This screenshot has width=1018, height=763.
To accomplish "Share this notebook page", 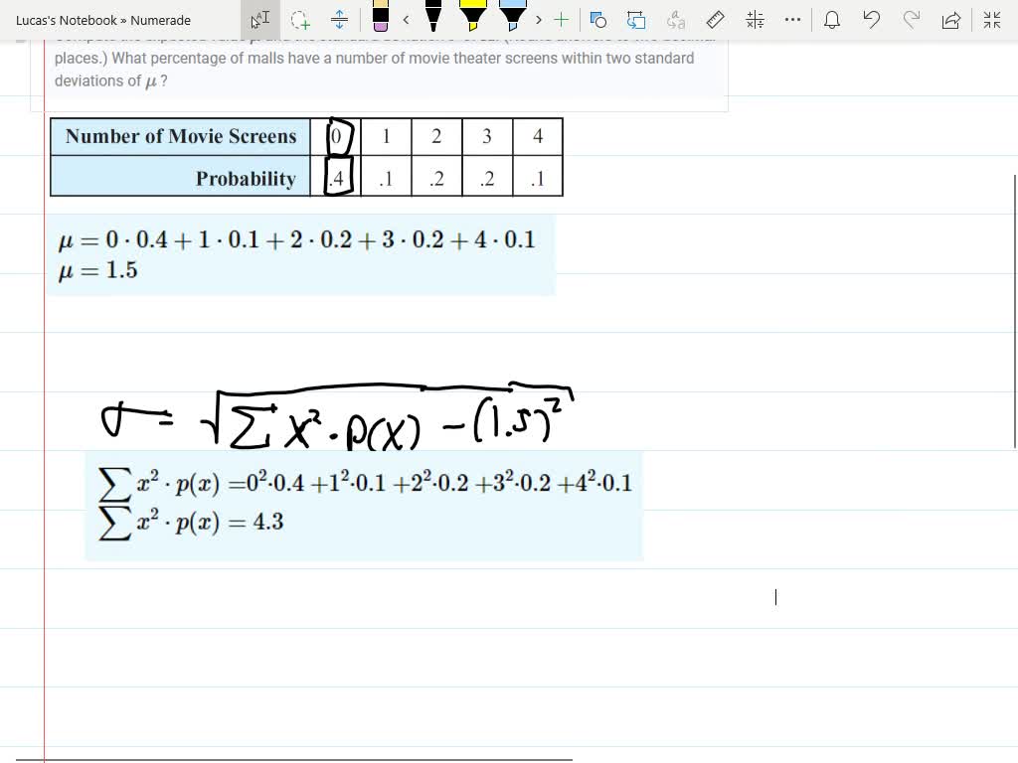I will (x=950, y=20).
